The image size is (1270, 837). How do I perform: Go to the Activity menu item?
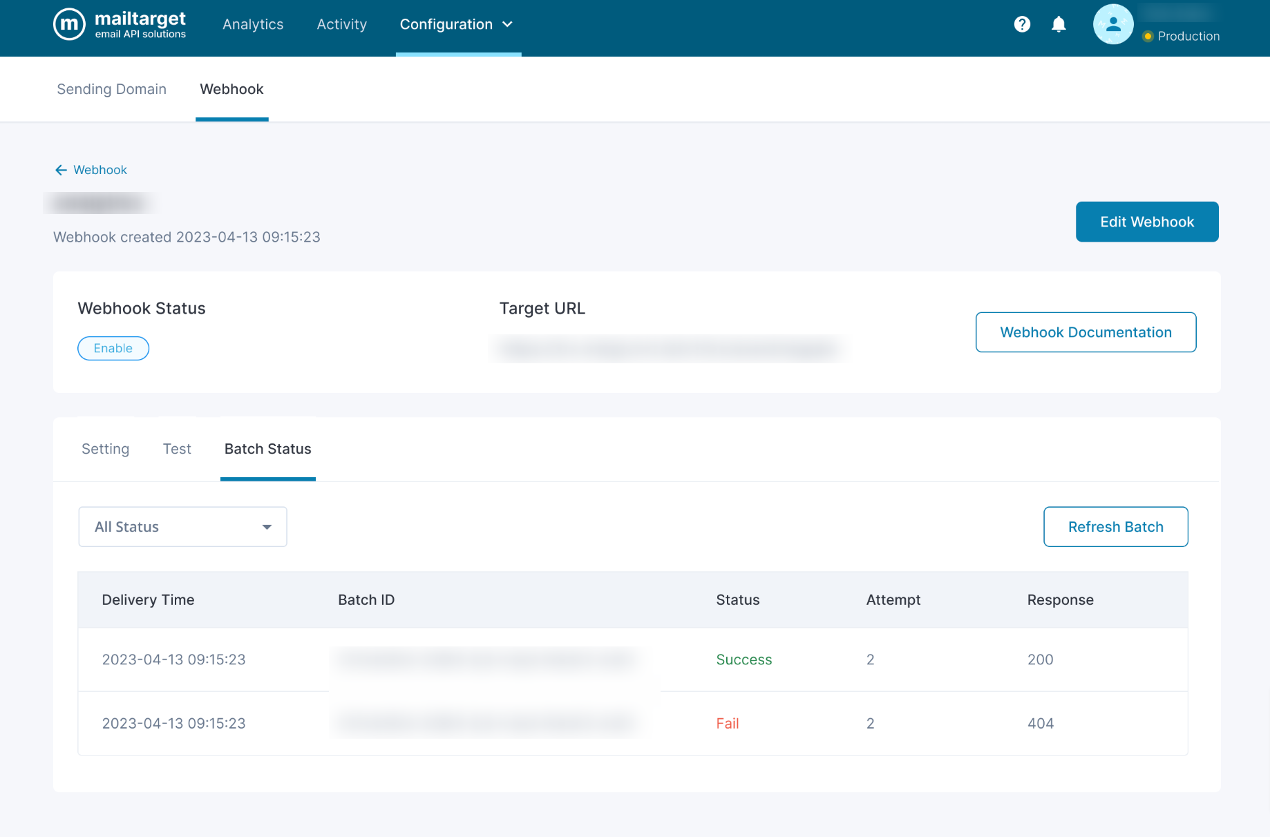click(x=341, y=25)
